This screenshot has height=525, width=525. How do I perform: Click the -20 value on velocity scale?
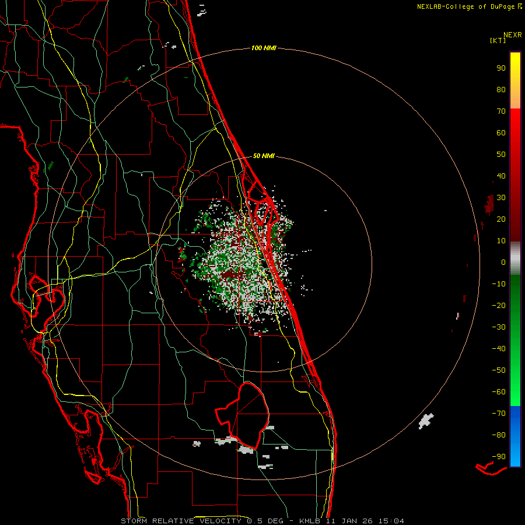(499, 306)
